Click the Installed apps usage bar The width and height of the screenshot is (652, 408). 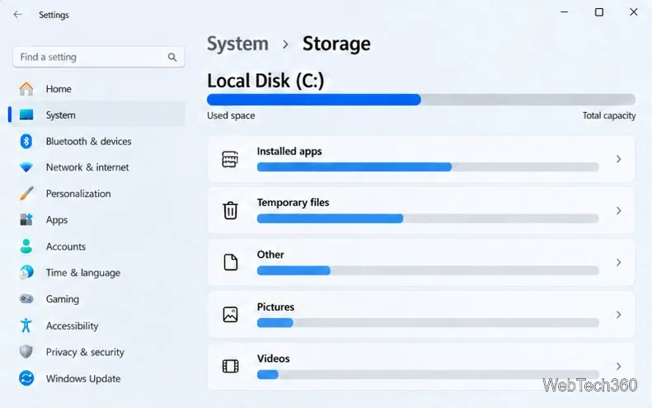pyautogui.click(x=428, y=167)
